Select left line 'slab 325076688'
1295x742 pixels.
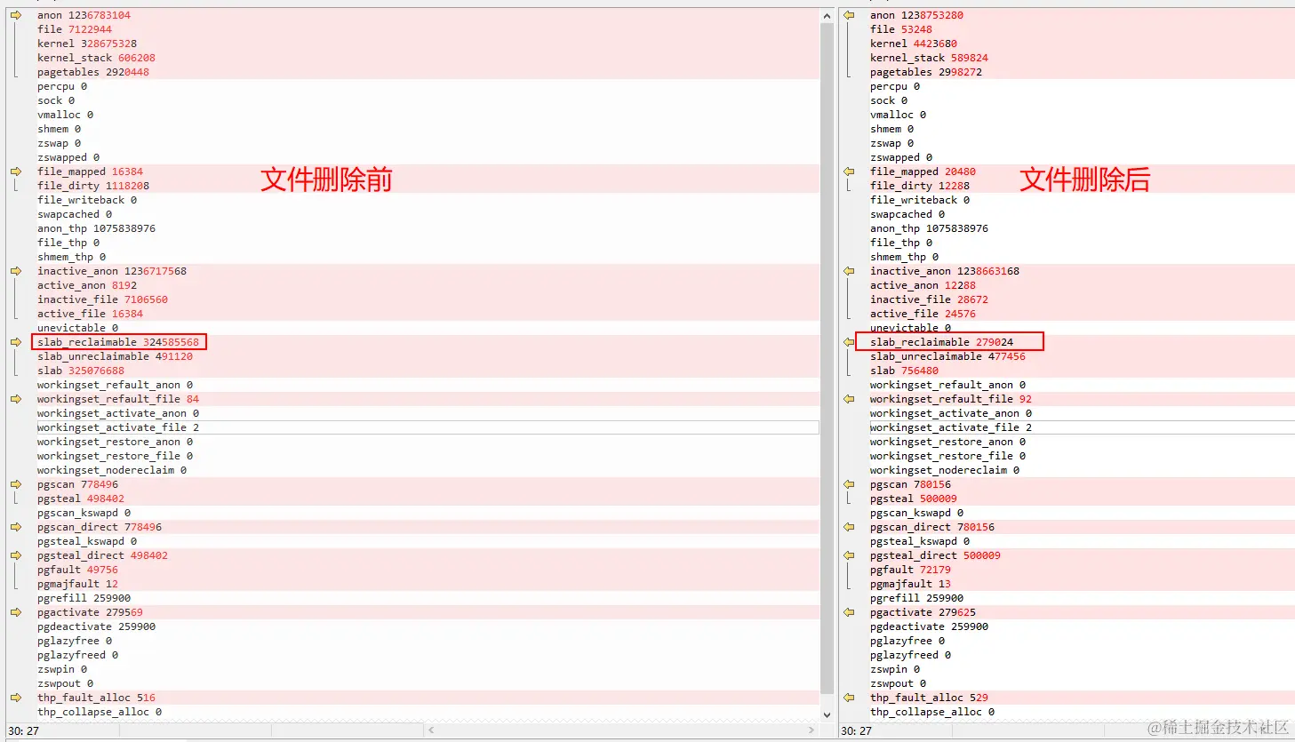pyautogui.click(x=81, y=371)
